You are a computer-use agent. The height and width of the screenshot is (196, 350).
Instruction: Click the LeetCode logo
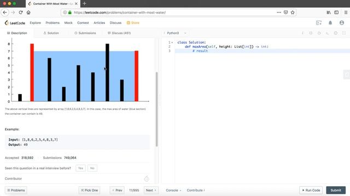pos(15,23)
